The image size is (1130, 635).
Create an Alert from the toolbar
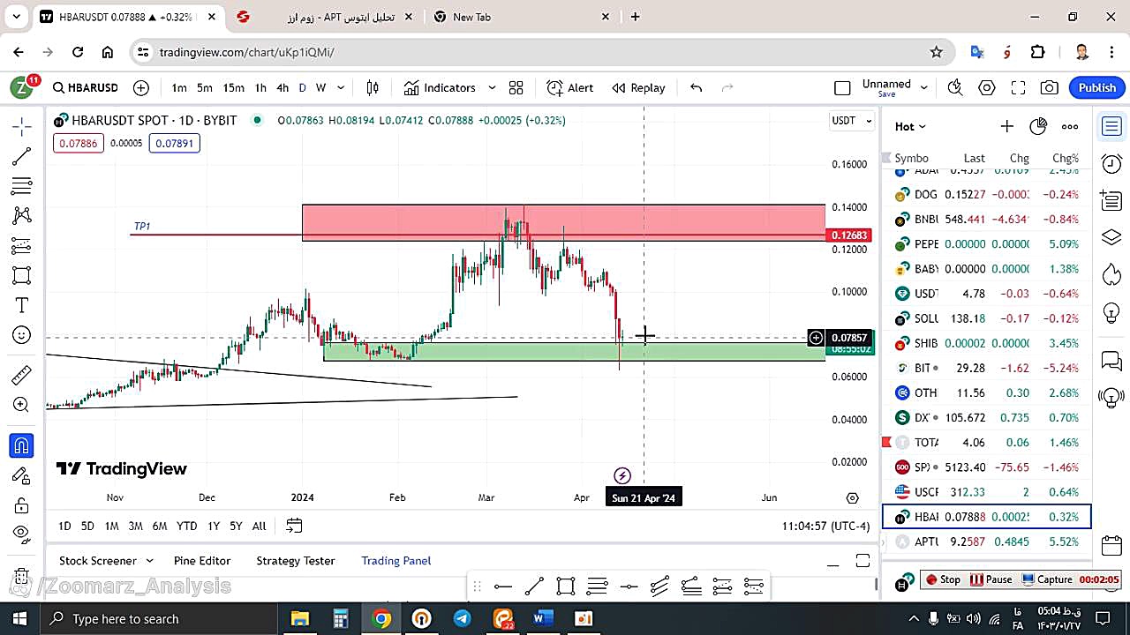570,87
